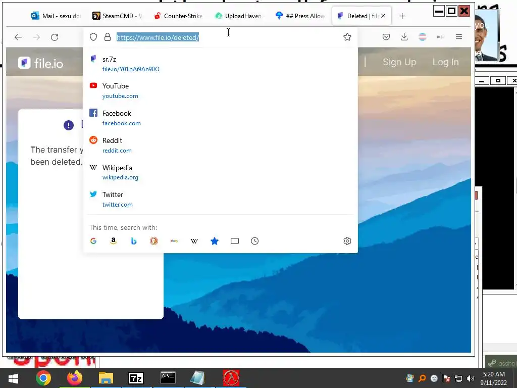The height and width of the screenshot is (388, 517).
Task: Save page to Pocket icon
Action: tap(386, 37)
